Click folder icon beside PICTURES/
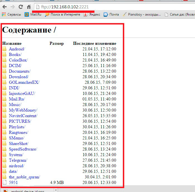Viewport: 195px width, 192px height. click(4, 121)
